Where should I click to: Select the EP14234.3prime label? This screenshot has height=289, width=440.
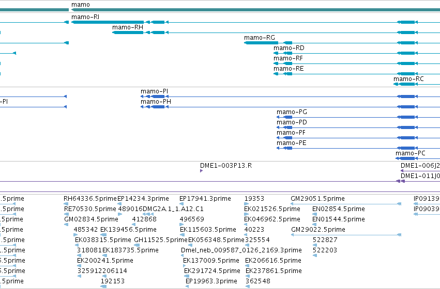[143, 199]
